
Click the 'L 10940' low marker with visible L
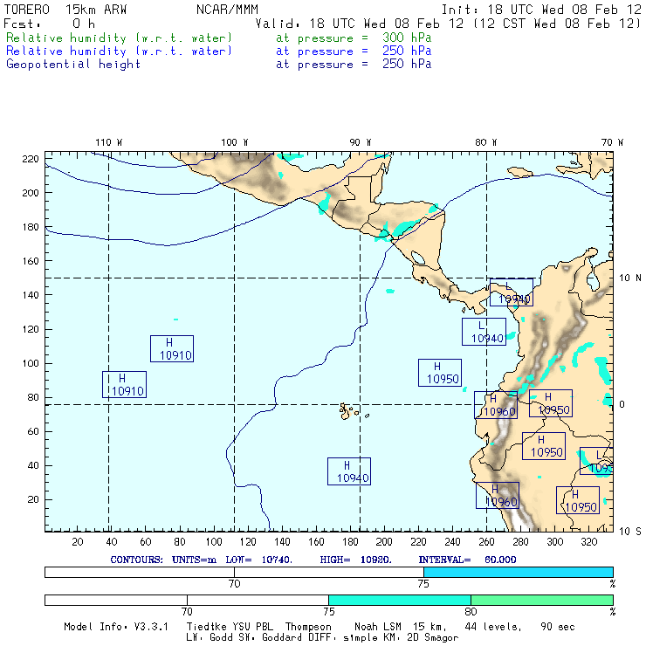[484, 332]
